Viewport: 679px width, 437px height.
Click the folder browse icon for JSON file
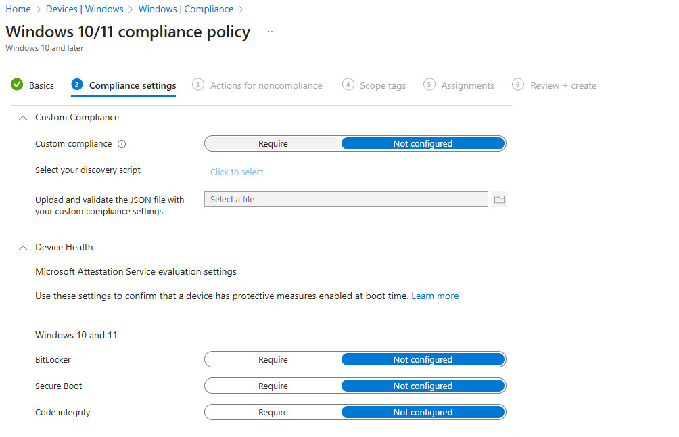tap(499, 200)
